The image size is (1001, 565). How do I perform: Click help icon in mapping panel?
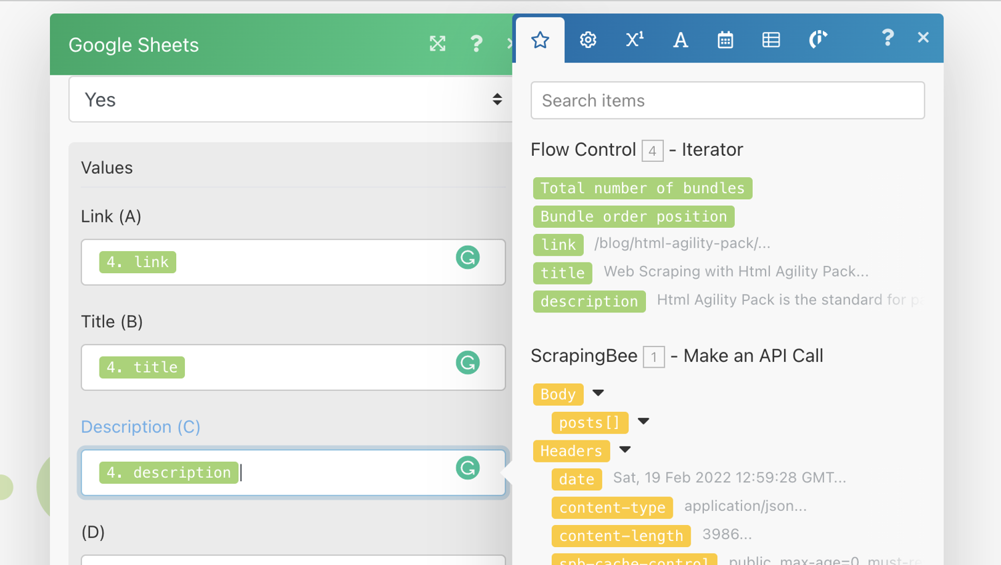pyautogui.click(x=887, y=38)
